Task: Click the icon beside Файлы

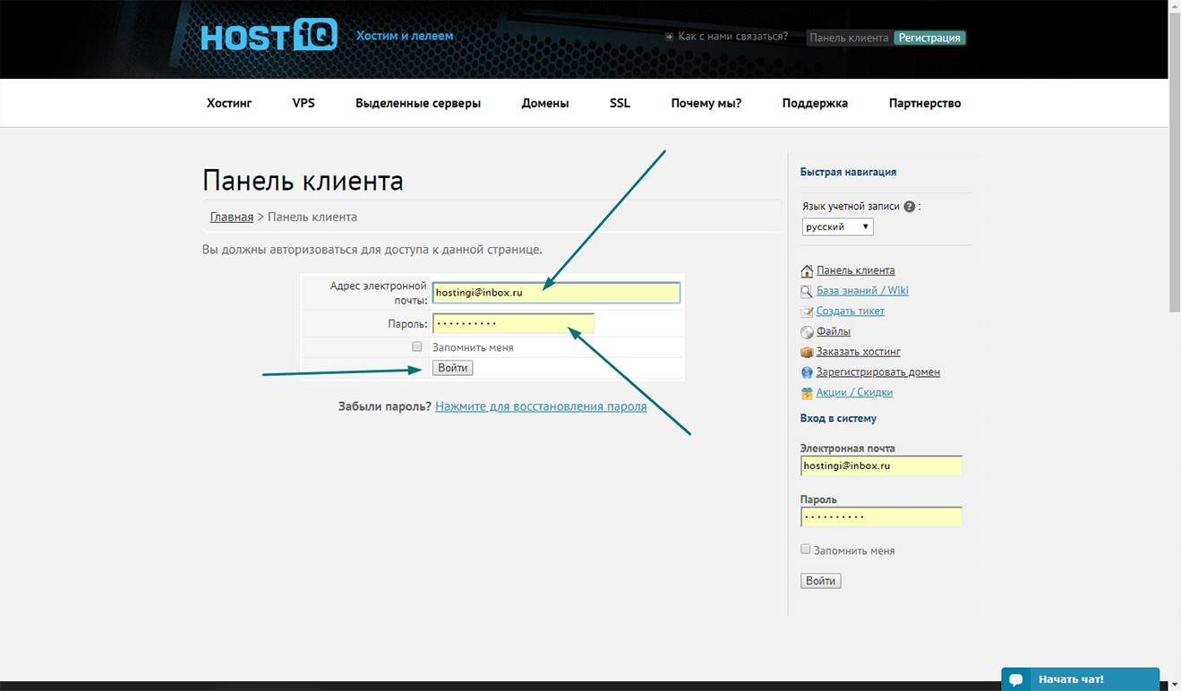Action: (807, 332)
